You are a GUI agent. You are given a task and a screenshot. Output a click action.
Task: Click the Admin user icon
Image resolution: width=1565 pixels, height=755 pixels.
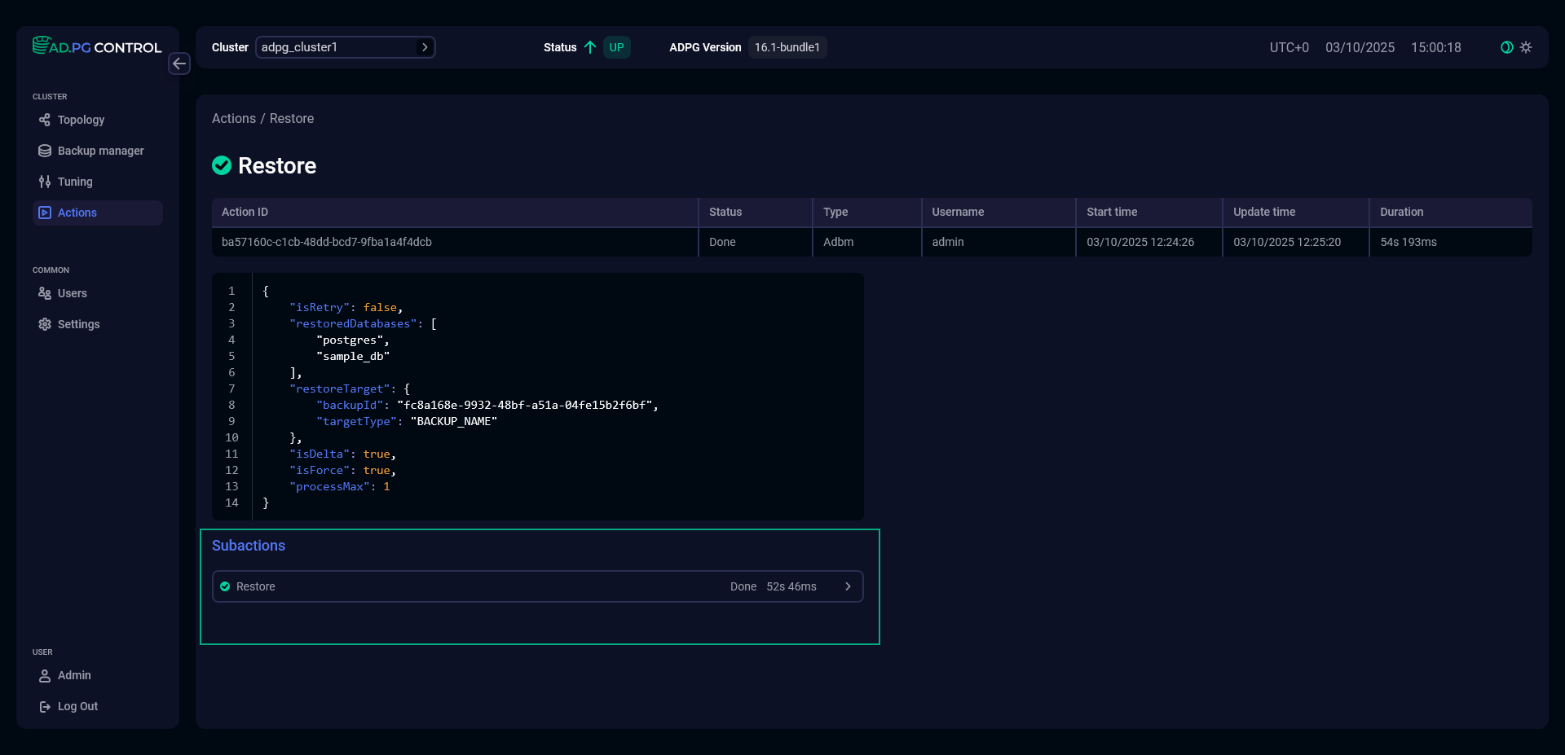pos(45,675)
